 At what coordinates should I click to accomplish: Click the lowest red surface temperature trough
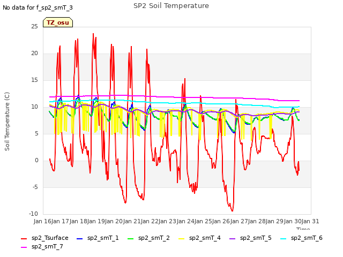tap(232, 211)
